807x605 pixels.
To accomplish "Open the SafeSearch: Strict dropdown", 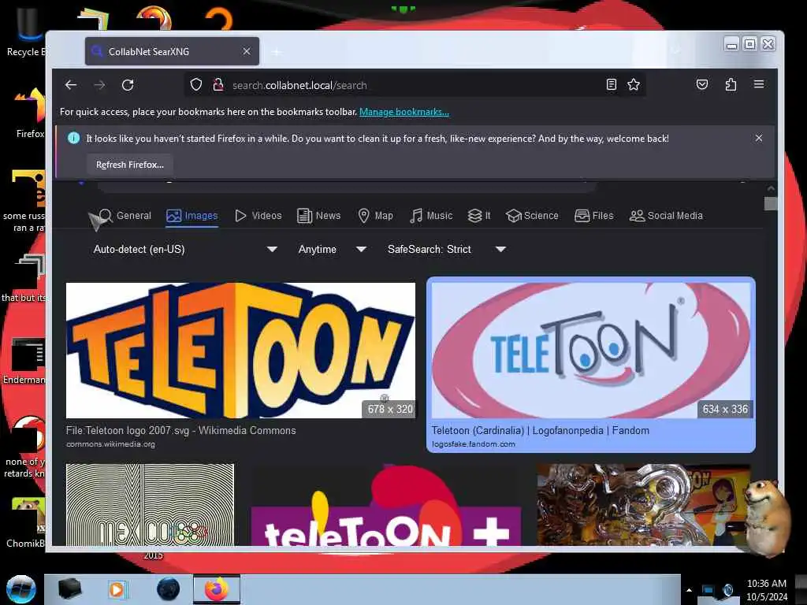I will click(447, 249).
